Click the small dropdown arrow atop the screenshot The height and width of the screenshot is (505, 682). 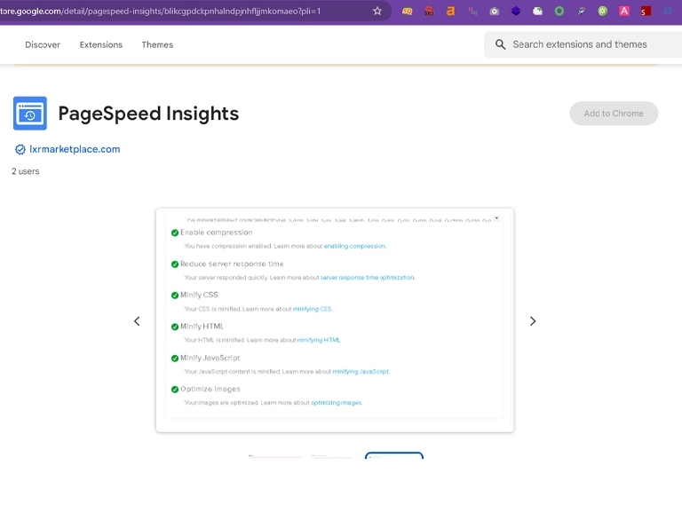point(496,218)
